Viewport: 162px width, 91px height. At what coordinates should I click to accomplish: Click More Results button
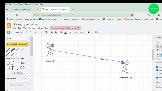pos(17,73)
